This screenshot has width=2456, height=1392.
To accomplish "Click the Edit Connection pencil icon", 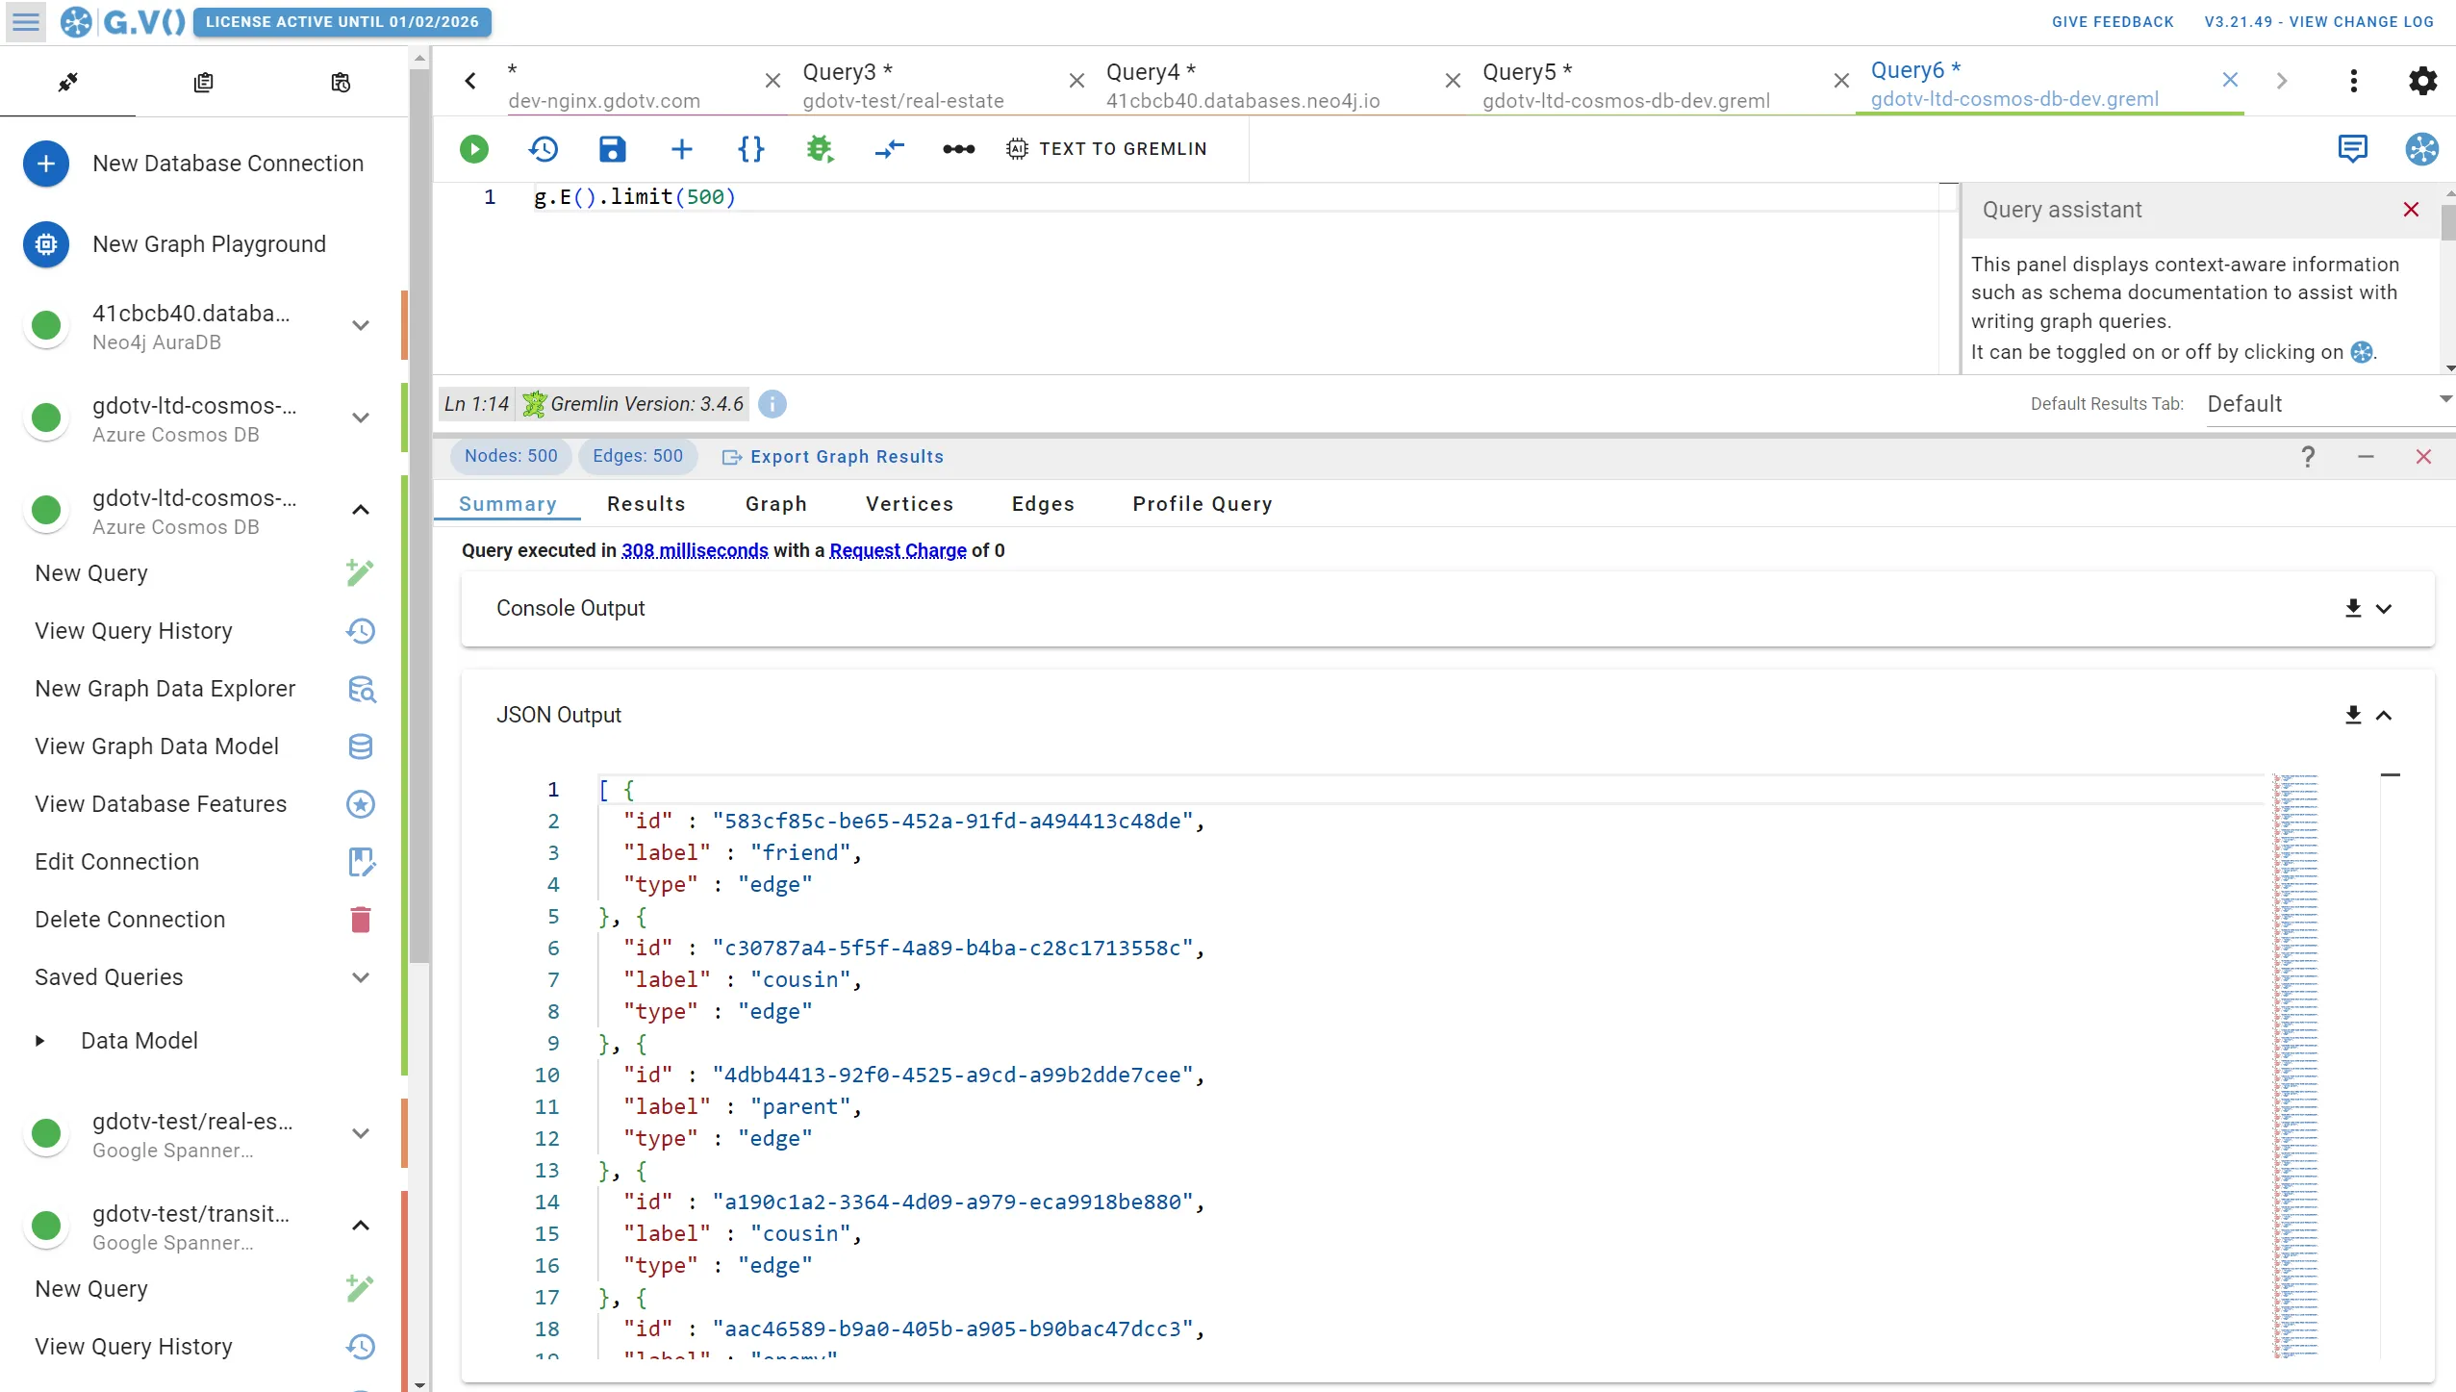I will [361, 862].
